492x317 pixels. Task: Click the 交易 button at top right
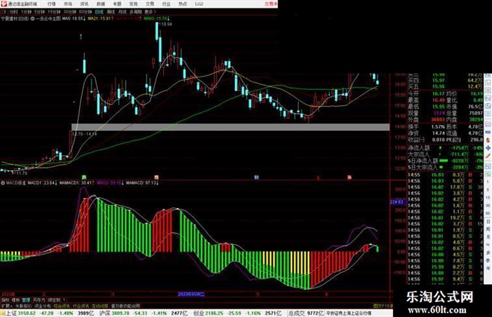tap(271, 4)
